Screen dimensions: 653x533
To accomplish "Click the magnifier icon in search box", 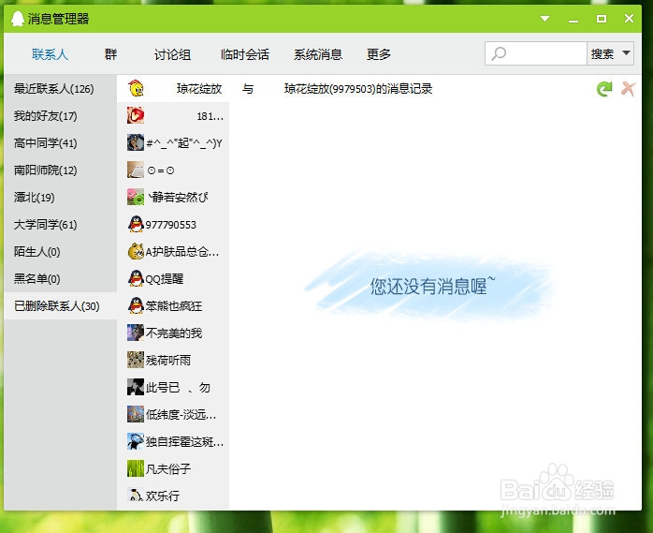I will click(x=499, y=53).
